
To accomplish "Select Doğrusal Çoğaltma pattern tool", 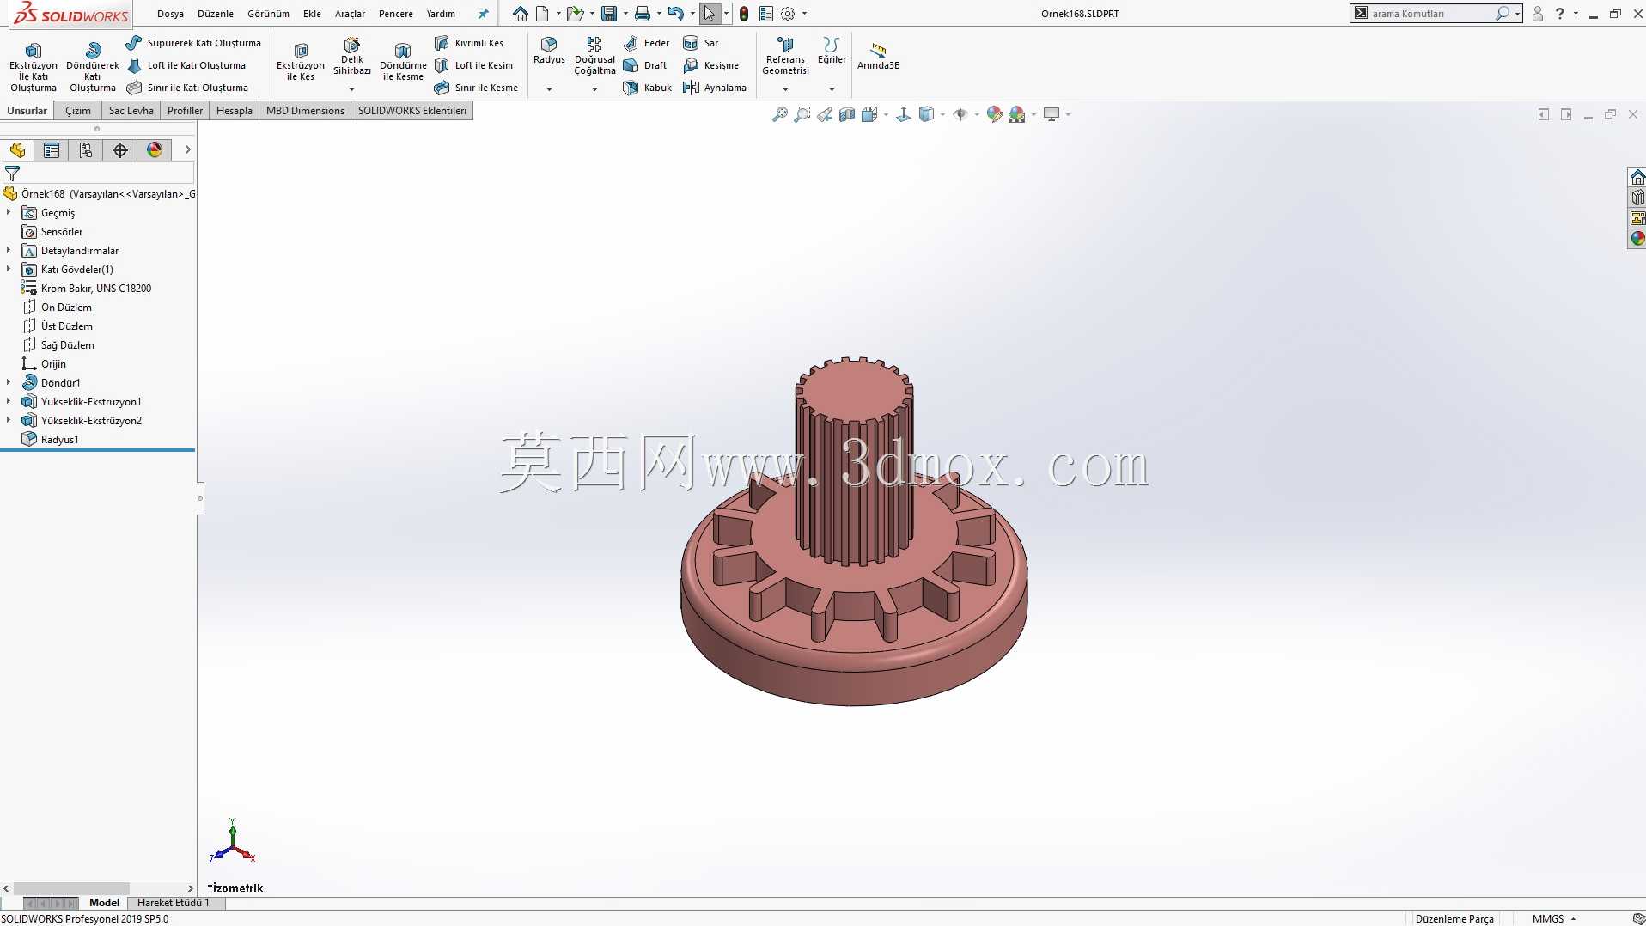I will click(x=594, y=57).
